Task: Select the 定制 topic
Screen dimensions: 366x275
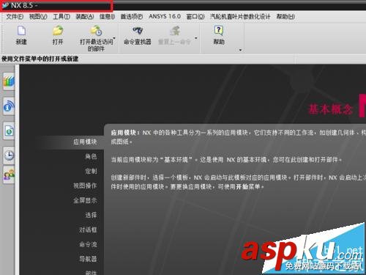Action: [91, 171]
